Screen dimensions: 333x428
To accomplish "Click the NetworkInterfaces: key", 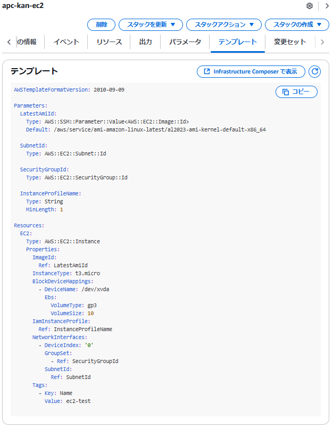I will click(60, 337).
